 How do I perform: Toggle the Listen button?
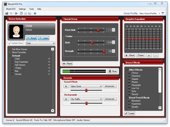tap(43, 38)
